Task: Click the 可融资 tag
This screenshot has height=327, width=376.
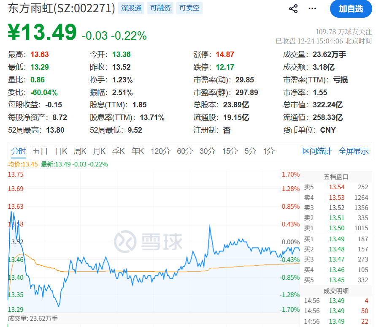Action: pos(160,8)
